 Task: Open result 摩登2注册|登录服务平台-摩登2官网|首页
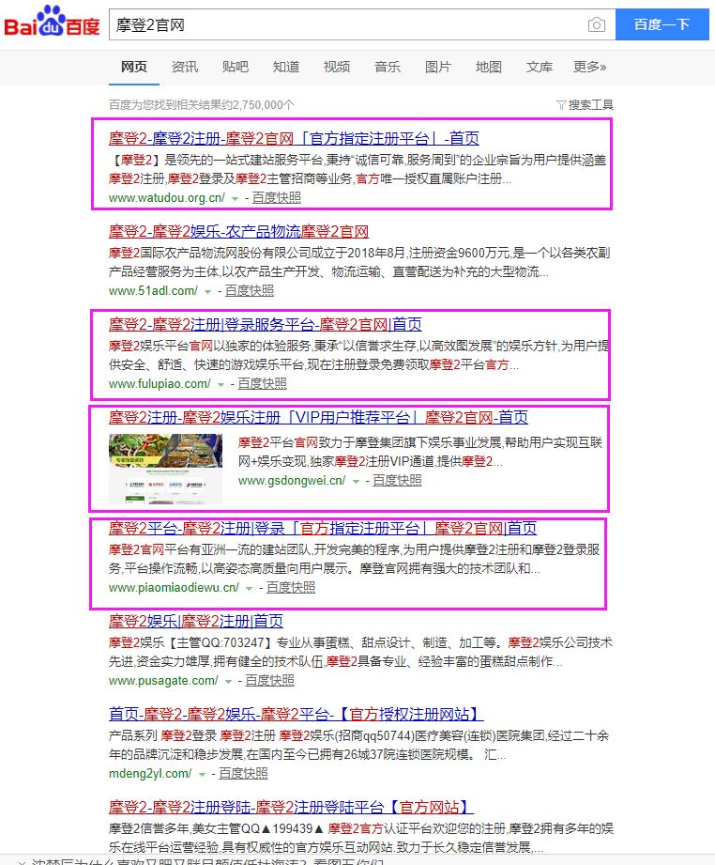click(266, 324)
